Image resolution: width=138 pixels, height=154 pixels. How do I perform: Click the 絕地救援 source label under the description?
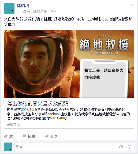13,124
